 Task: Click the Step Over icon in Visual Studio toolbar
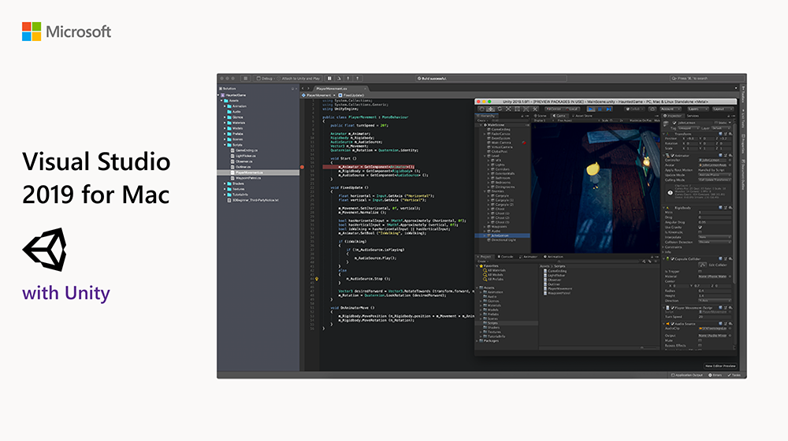339,78
